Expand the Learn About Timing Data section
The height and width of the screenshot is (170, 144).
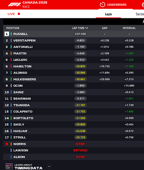coord(49,167)
